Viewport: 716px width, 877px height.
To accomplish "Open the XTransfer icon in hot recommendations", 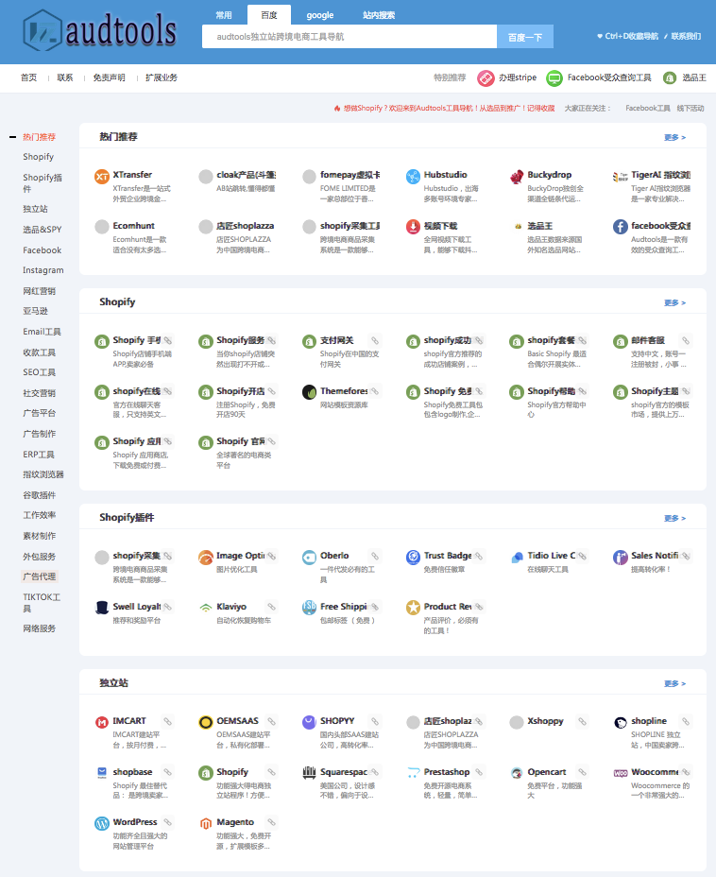I will click(x=102, y=177).
